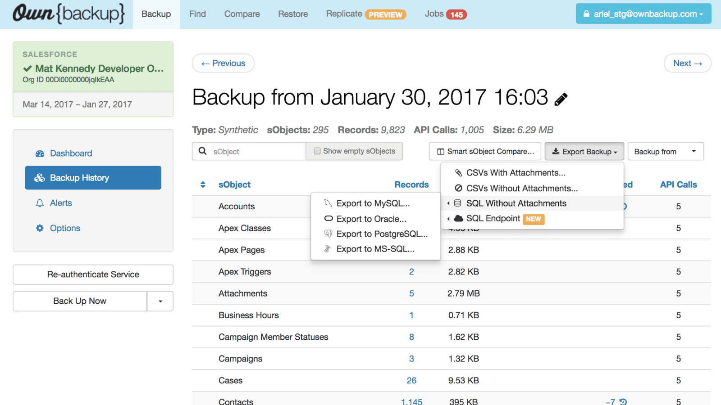Open the Restore tab
The width and height of the screenshot is (721, 405).
293,14
